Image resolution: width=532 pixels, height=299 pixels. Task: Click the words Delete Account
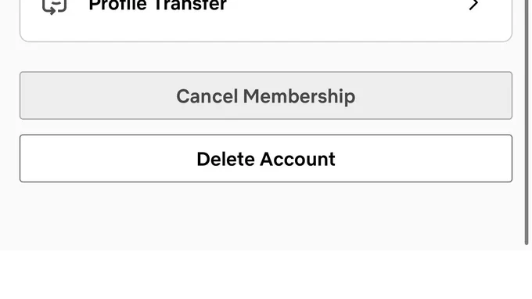tap(266, 159)
